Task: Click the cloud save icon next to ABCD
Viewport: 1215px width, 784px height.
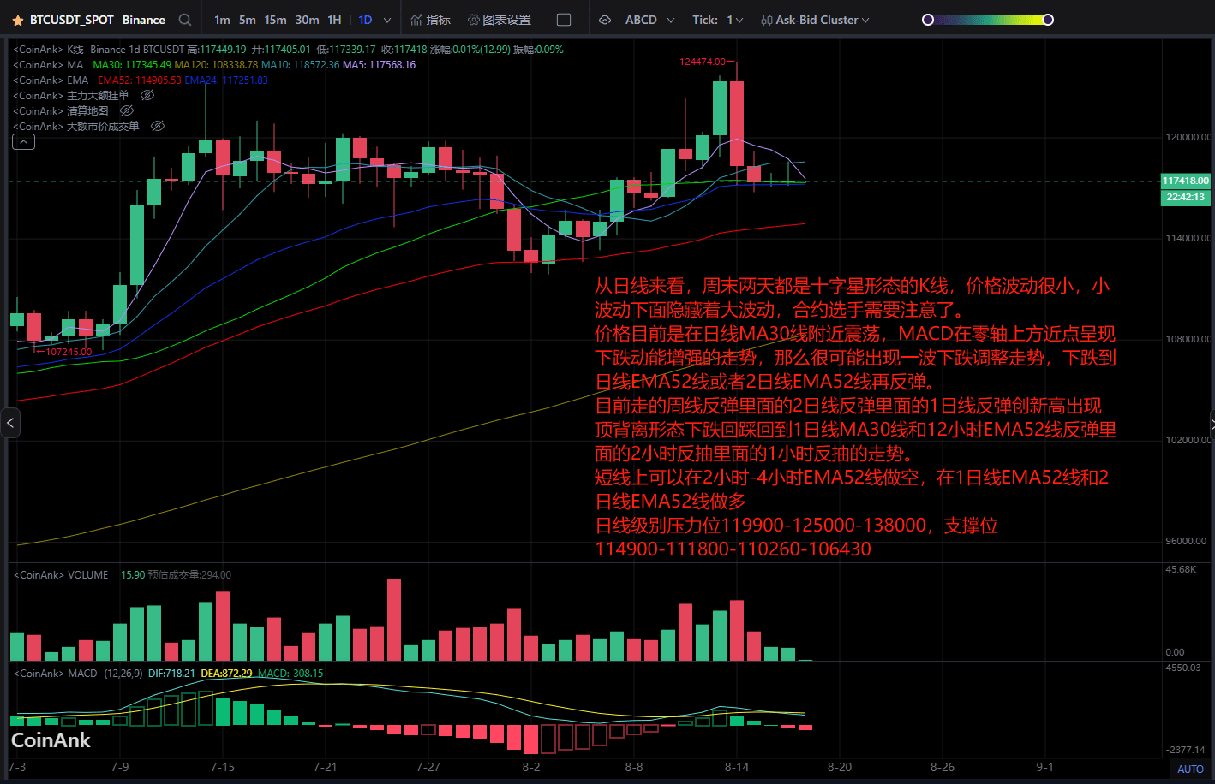Action: pyautogui.click(x=605, y=20)
